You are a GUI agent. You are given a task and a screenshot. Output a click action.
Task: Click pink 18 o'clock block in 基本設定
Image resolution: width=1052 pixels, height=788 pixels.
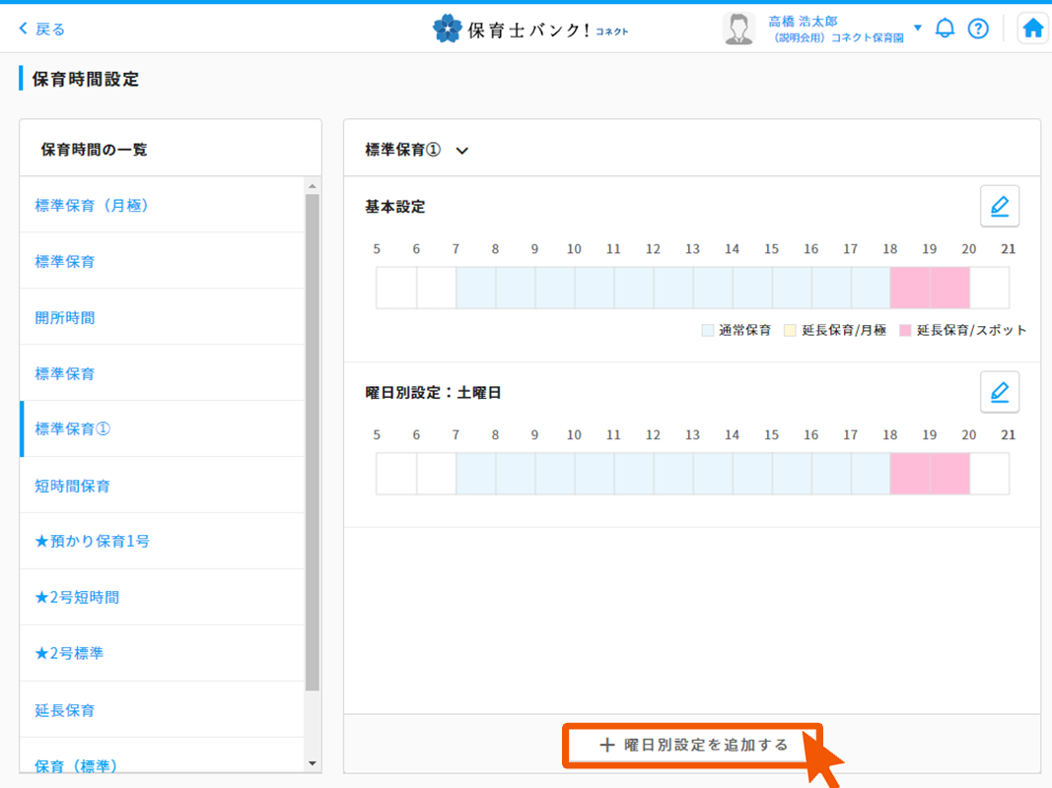tap(909, 288)
